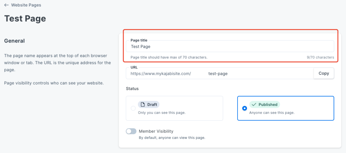Click the Test Page main heading
Image resolution: width=346 pixels, height=153 pixels.
[x=25, y=19]
